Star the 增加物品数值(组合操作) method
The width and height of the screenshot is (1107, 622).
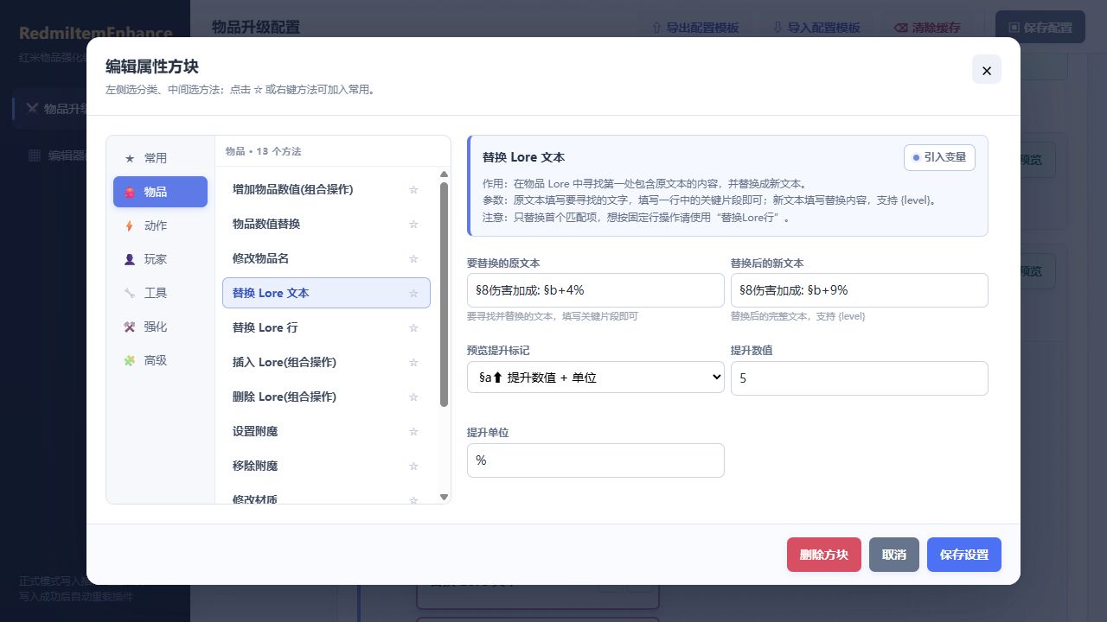click(x=413, y=189)
